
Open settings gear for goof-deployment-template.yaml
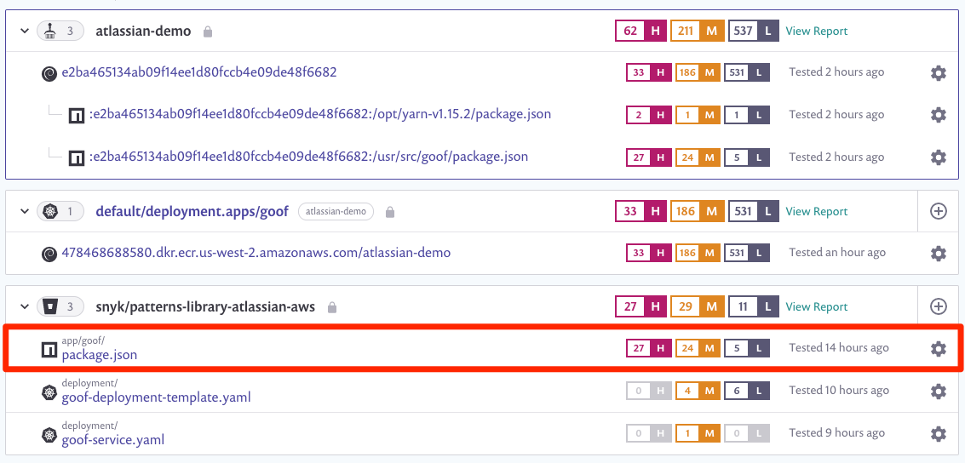pyautogui.click(x=938, y=391)
